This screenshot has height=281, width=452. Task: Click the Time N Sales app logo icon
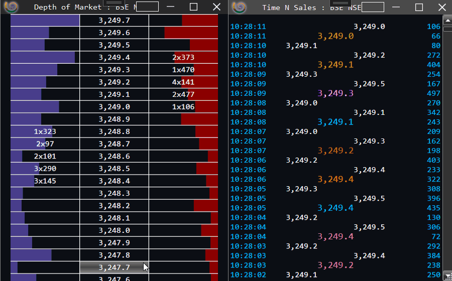coord(239,7)
